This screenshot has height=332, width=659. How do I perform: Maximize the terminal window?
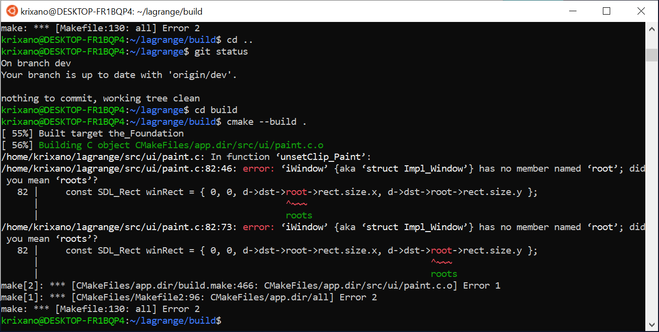(x=607, y=11)
